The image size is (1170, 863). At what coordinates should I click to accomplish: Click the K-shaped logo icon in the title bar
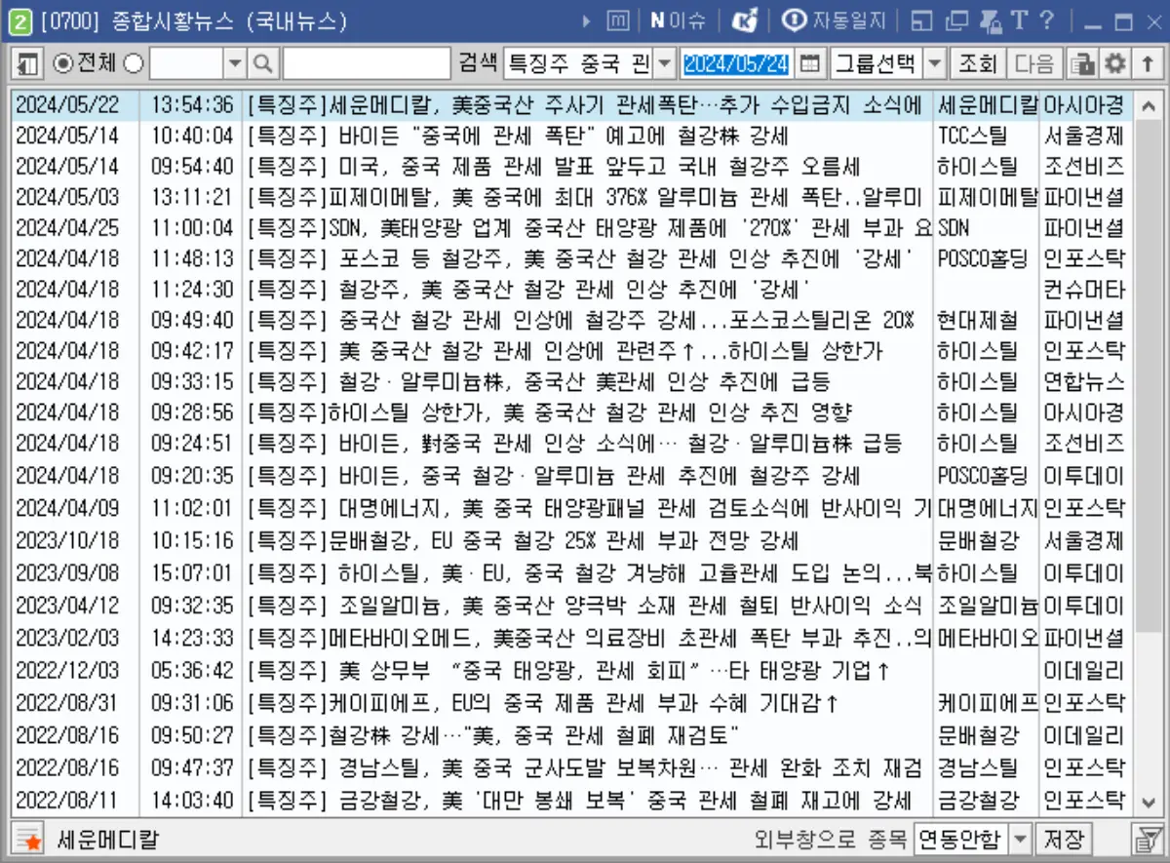[744, 21]
